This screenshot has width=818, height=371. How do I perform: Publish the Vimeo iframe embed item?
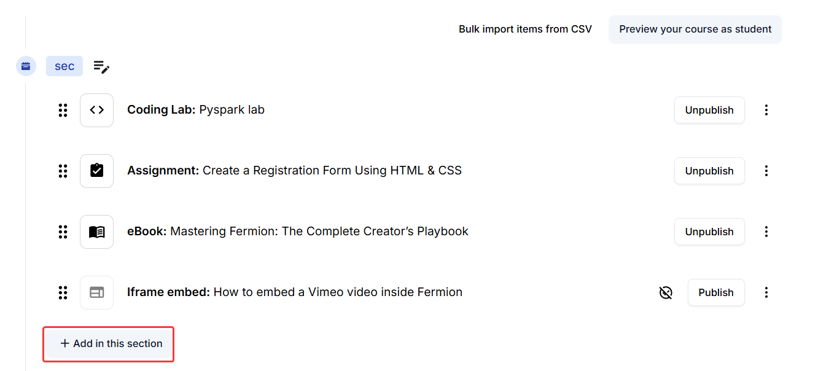coord(715,292)
